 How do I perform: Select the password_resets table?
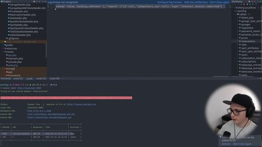[x=251, y=31]
